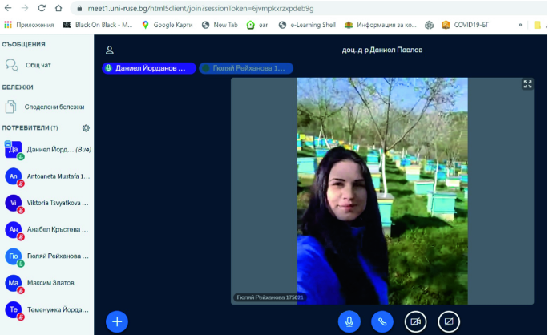Click Гюляй Рейханова talking indicator
This screenshot has height=335, width=549.
[x=246, y=69]
